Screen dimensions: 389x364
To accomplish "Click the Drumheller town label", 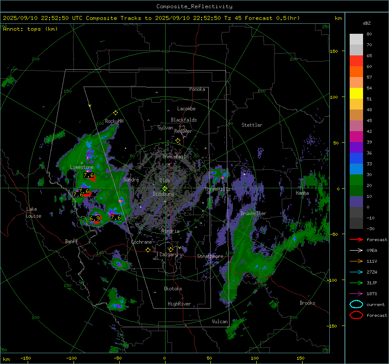I will pos(253,213).
